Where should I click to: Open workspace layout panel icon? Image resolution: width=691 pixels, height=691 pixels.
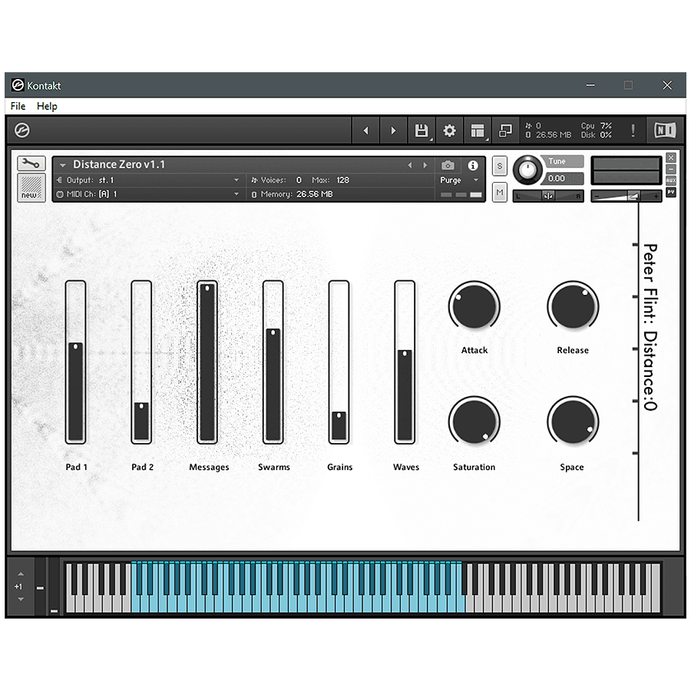pos(478,131)
